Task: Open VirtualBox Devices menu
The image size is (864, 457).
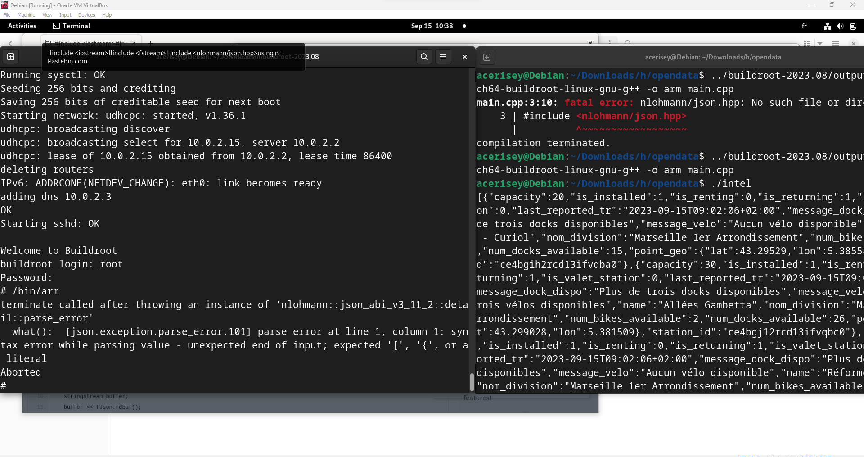Action: tap(86, 15)
